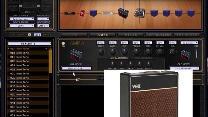208x117 pixels.
Task: Switch to the AMPS tab
Action: pos(103,35)
